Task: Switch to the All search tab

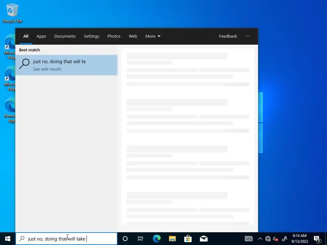Action: 26,36
